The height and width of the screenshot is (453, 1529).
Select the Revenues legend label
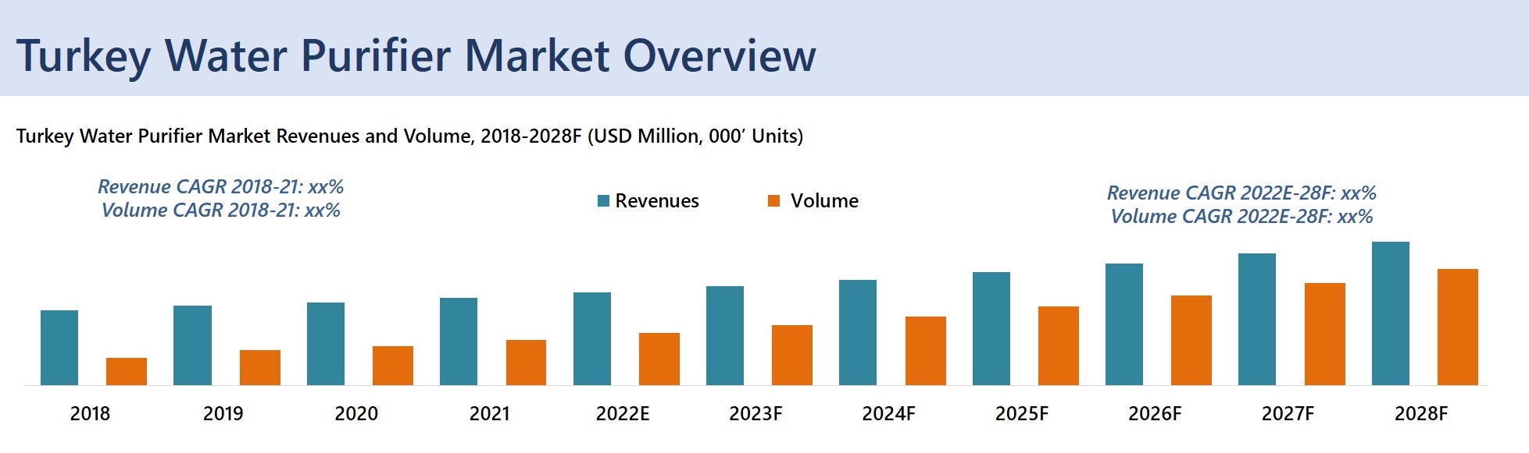[656, 201]
